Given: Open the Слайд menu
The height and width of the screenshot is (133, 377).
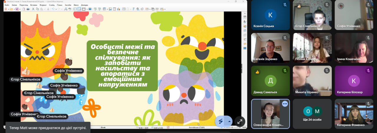Looking at the screenshot, I should pos(51,5).
